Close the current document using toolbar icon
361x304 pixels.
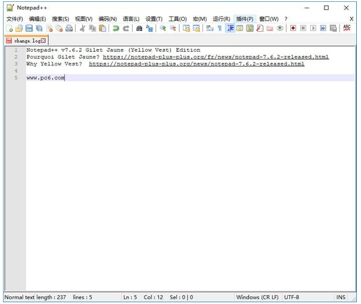tap(50, 28)
